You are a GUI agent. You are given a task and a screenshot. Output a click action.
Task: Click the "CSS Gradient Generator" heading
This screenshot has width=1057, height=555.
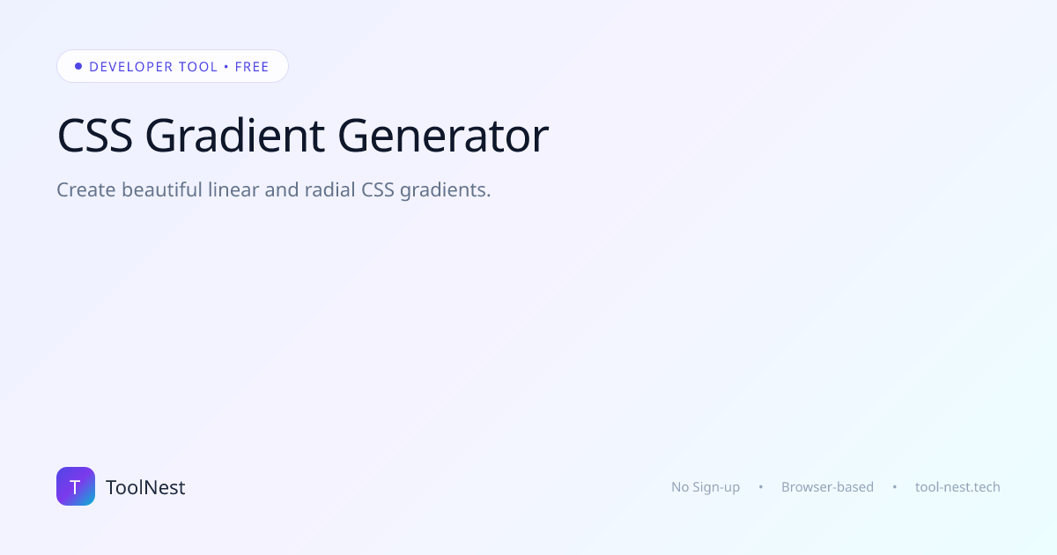click(x=302, y=136)
